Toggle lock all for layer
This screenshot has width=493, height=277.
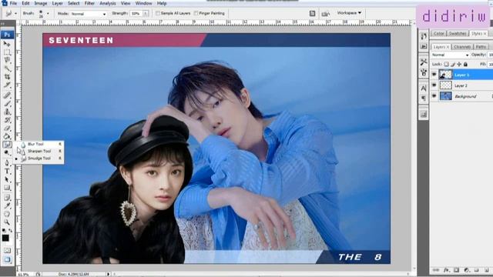(x=465, y=64)
